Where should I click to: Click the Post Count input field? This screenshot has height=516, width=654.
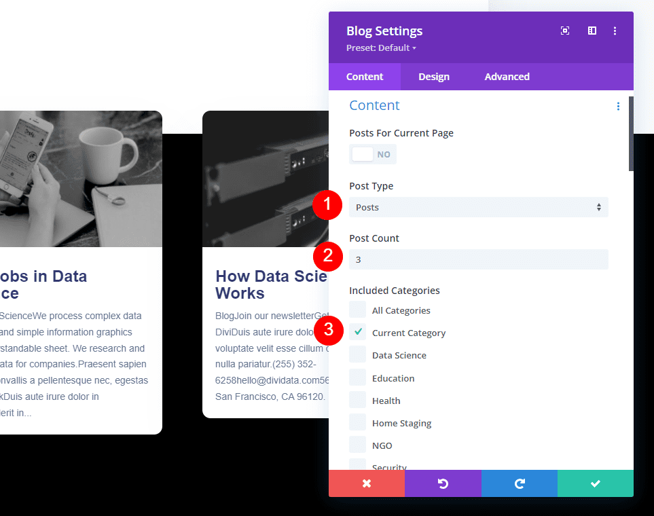[478, 259]
